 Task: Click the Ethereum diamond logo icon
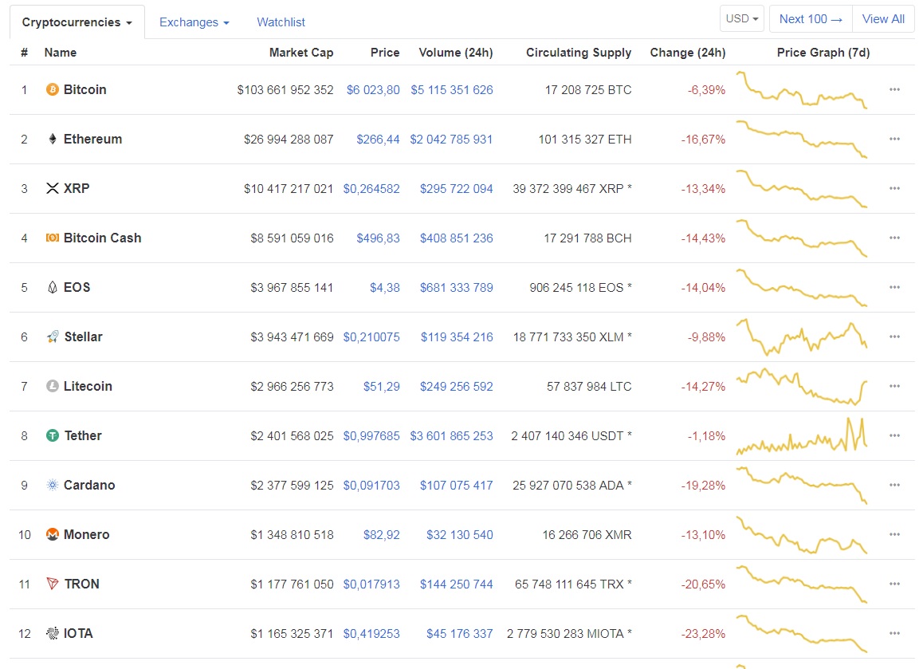coord(53,139)
